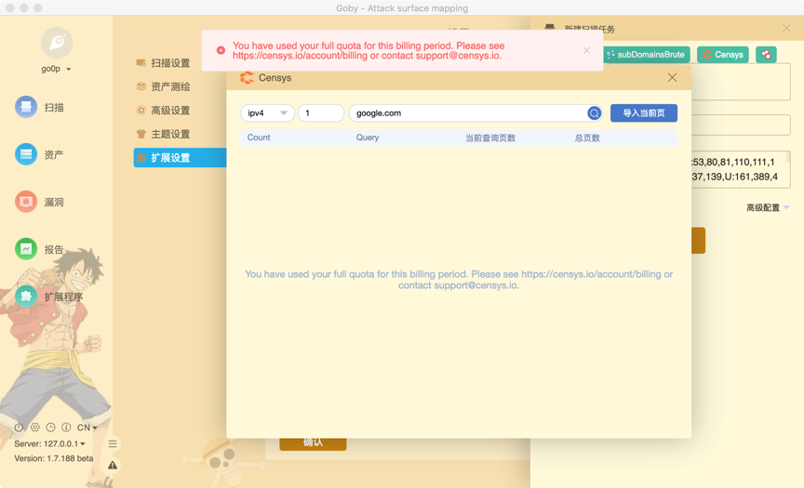
Task: Expand the 高级配置 advanced options
Action: pos(768,207)
